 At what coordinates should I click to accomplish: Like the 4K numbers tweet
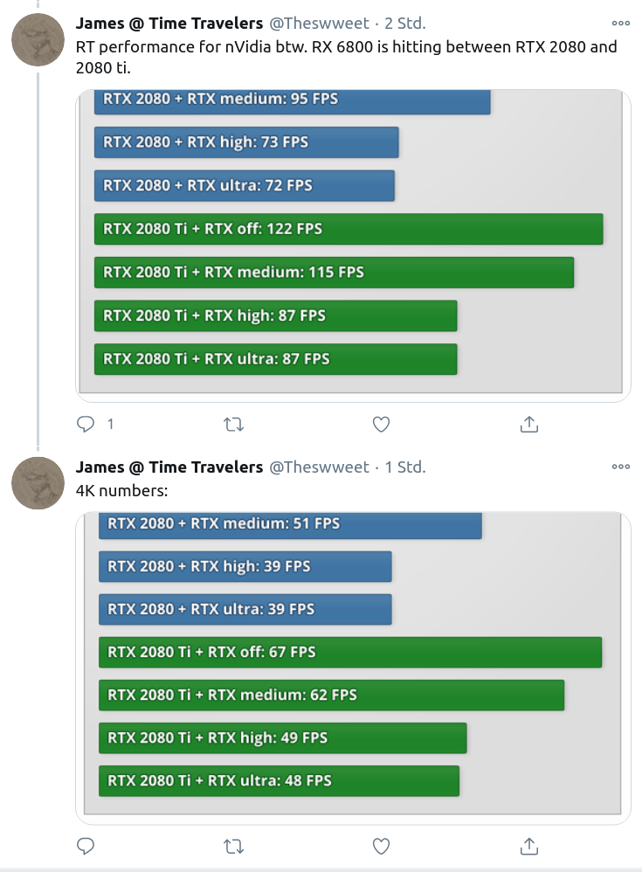[380, 846]
